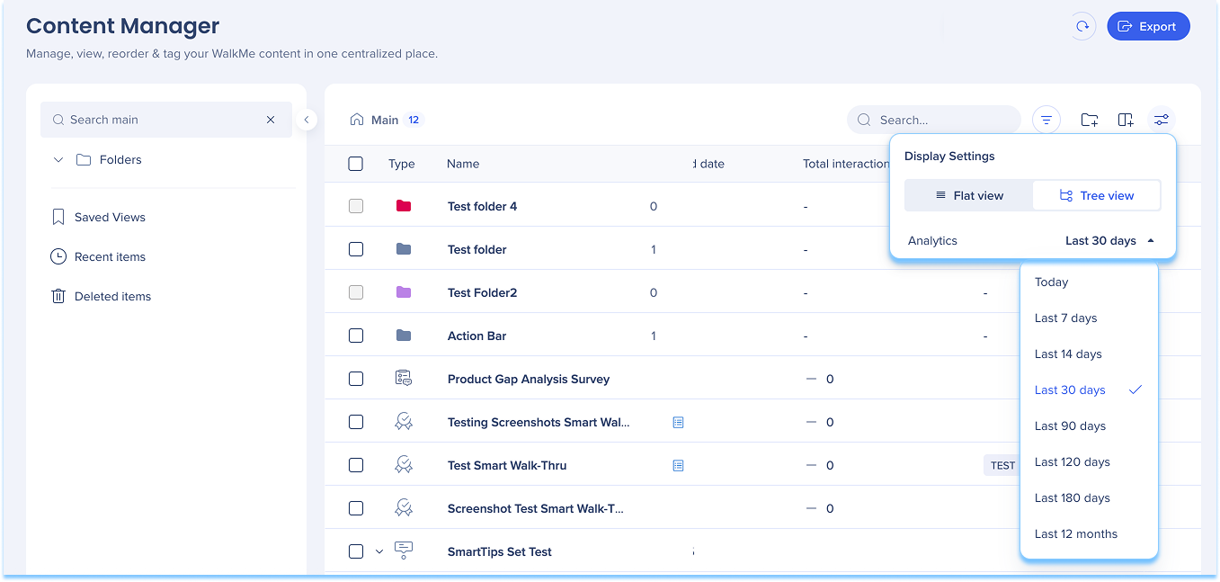Open the manage columns icon

click(x=1126, y=120)
